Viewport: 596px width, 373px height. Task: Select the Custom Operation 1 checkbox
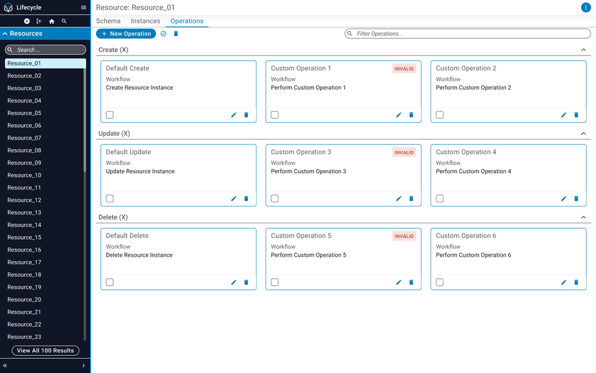[275, 115]
